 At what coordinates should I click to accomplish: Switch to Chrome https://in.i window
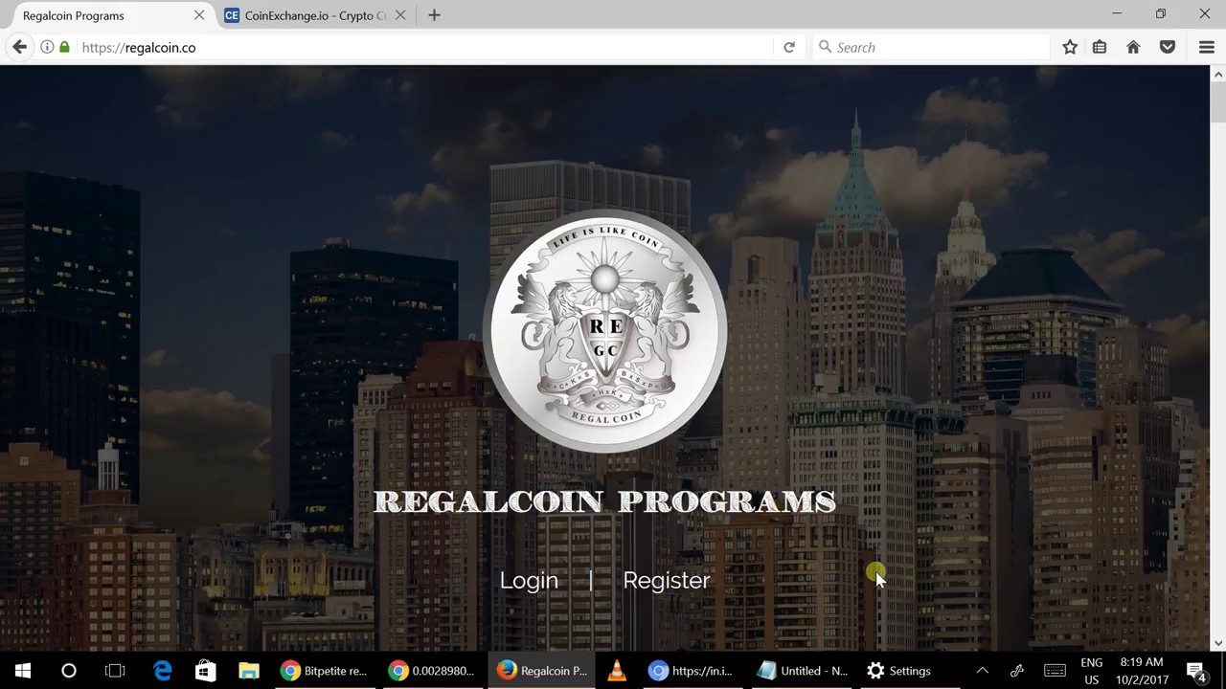(692, 671)
